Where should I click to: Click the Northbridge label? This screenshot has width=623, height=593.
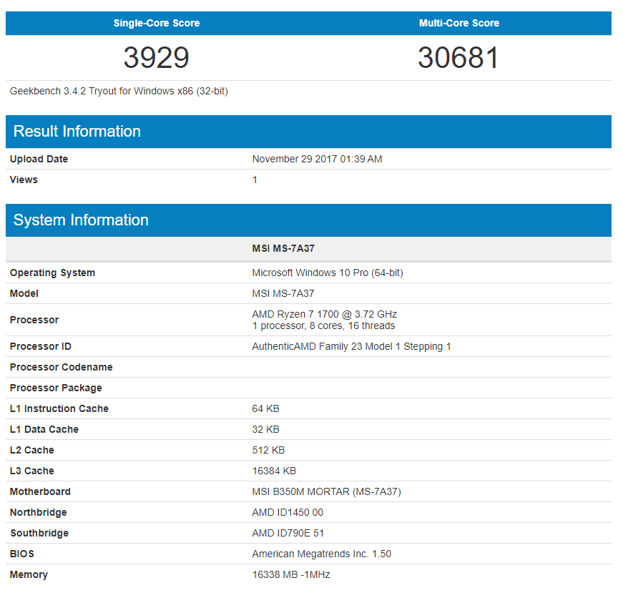tap(38, 512)
